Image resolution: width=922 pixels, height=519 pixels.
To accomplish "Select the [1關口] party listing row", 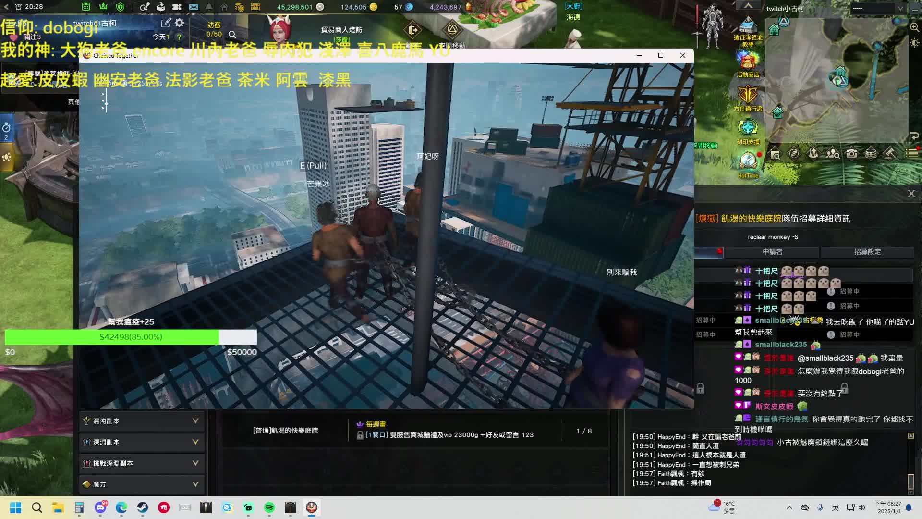I will click(415, 431).
